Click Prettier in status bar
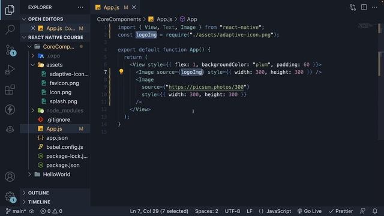Screen dimensions: 384x216 341,211
